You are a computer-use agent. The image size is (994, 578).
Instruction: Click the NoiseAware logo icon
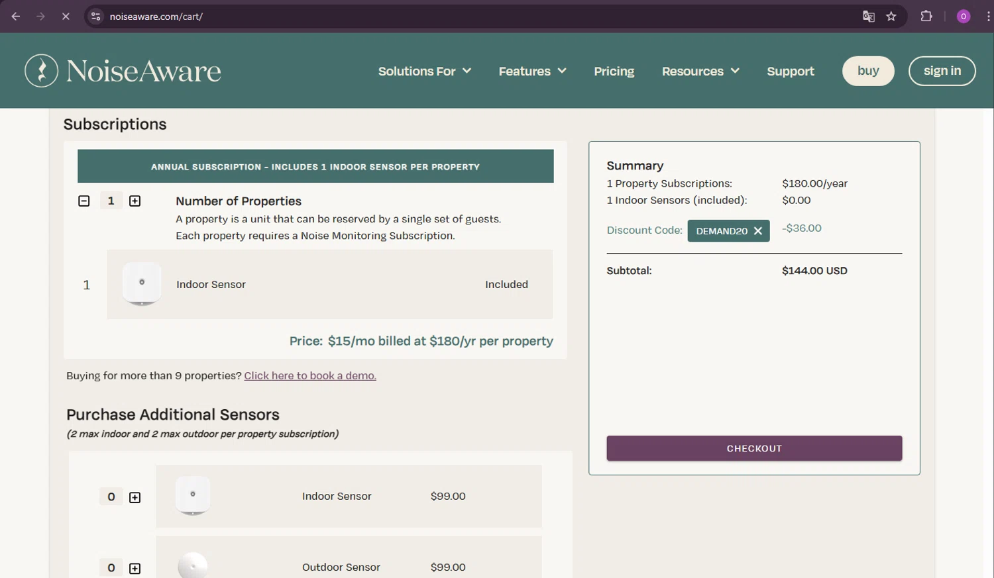pos(41,71)
